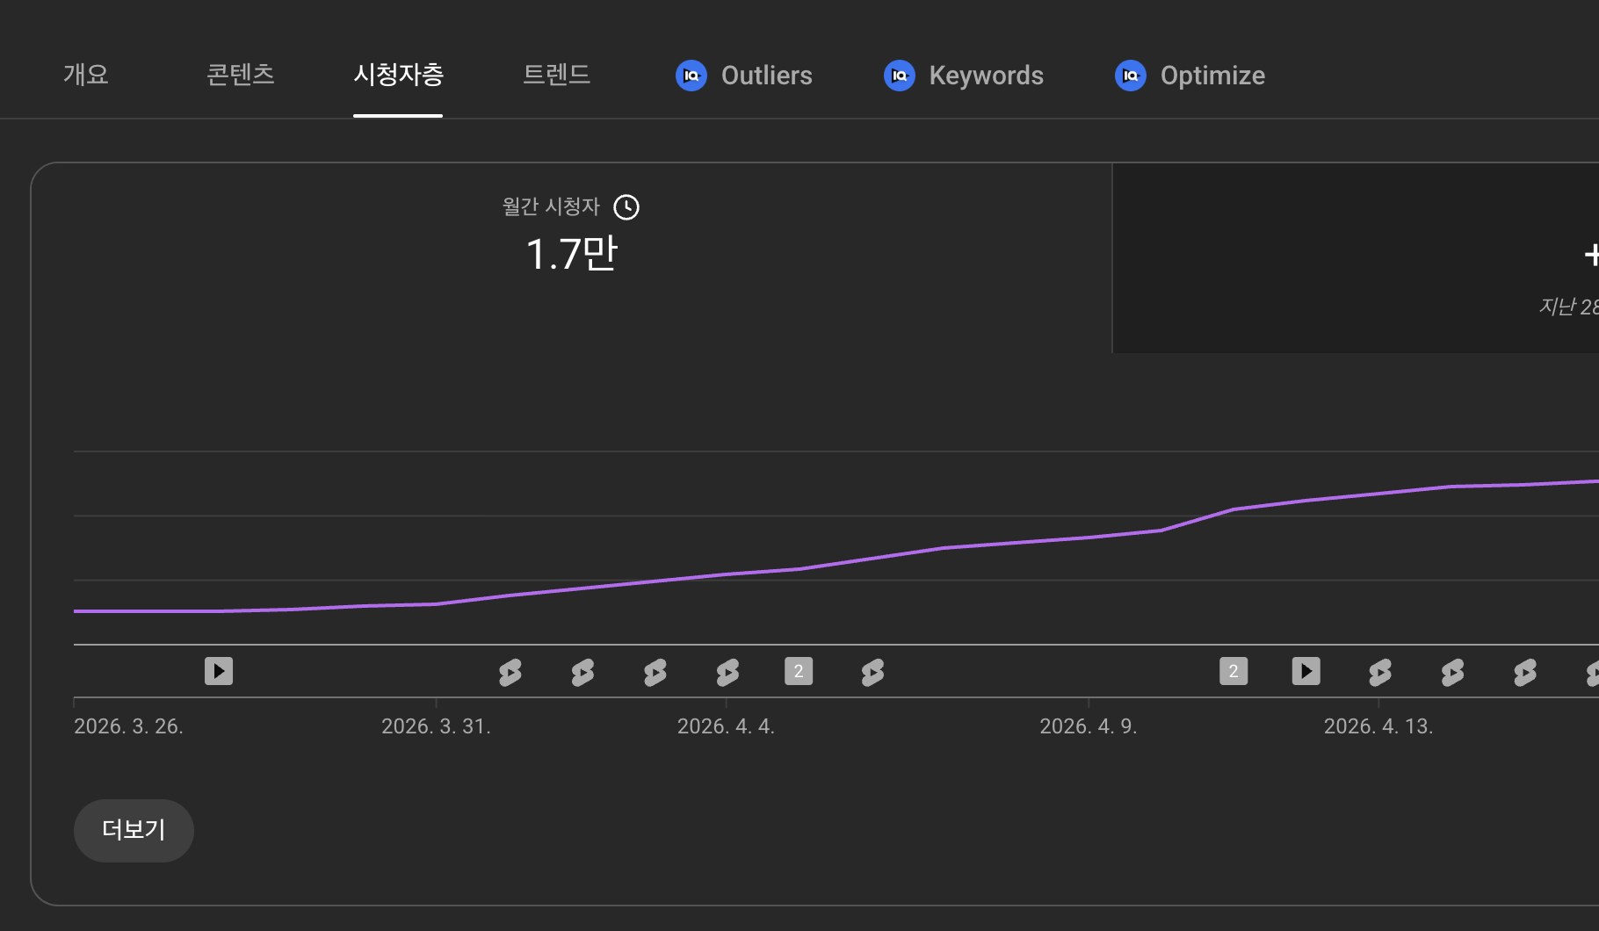Click the clock icon beside 월간 시청자
Image resolution: width=1599 pixels, height=931 pixels.
coord(626,207)
